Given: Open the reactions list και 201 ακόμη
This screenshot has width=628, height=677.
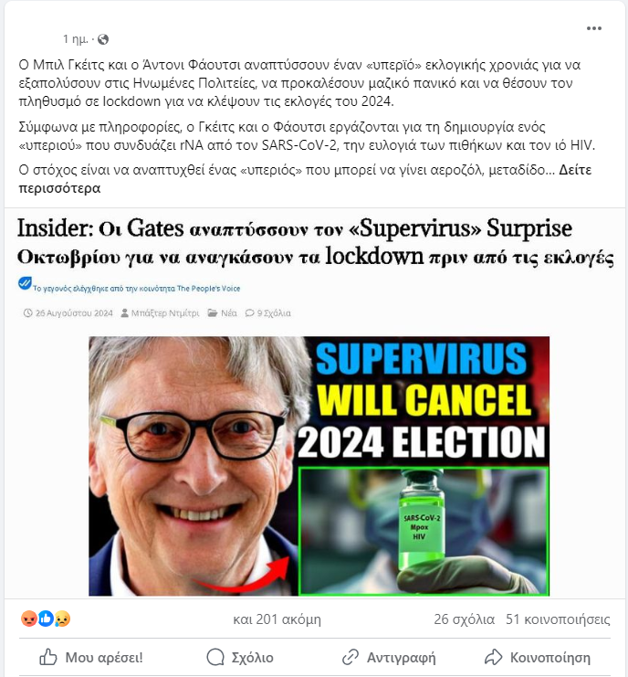Looking at the screenshot, I should coord(277,619).
